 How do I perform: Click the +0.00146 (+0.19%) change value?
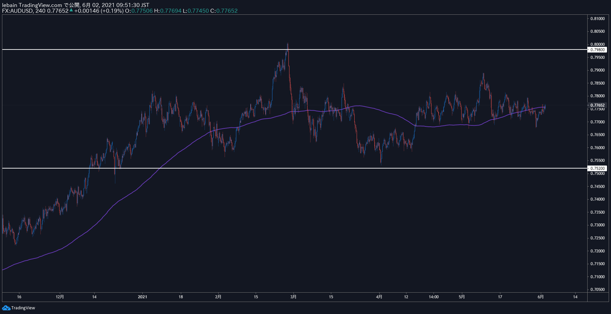point(99,11)
